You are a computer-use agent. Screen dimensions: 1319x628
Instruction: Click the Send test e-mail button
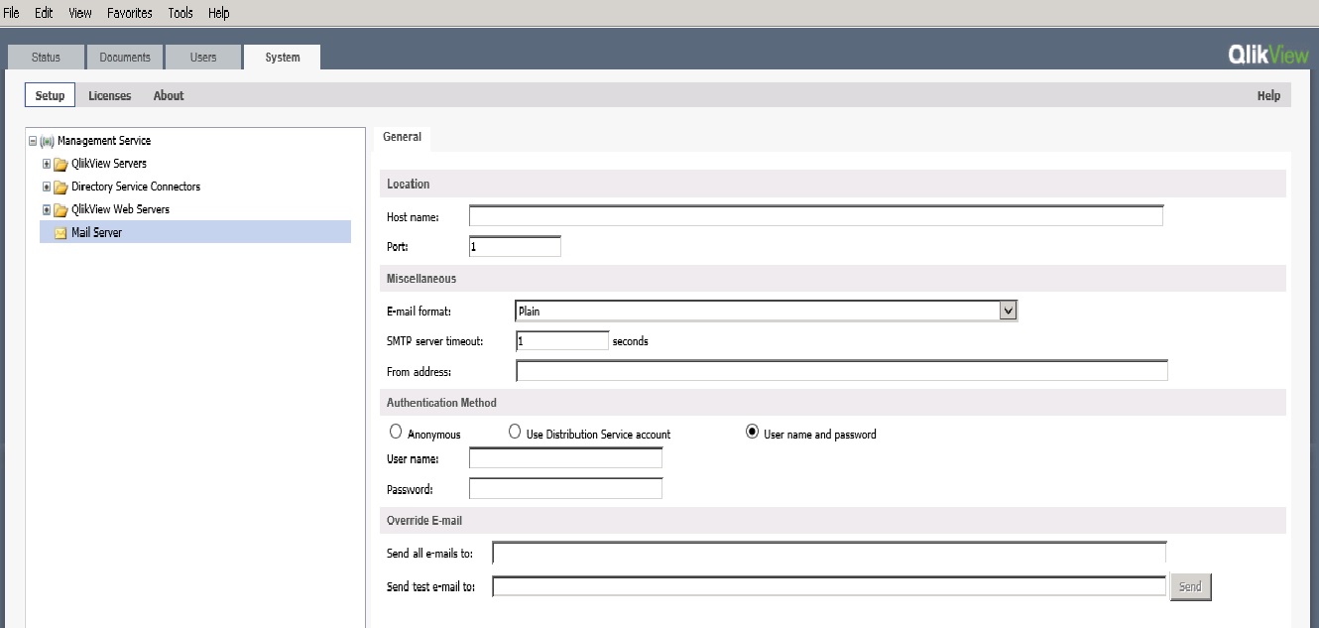coord(1190,586)
